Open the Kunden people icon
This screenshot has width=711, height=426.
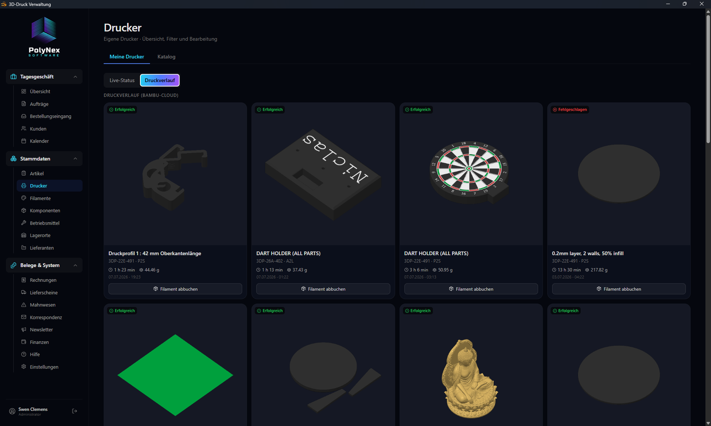point(24,129)
